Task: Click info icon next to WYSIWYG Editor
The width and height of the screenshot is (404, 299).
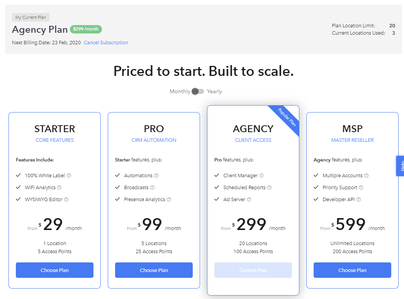Action: 66,200
